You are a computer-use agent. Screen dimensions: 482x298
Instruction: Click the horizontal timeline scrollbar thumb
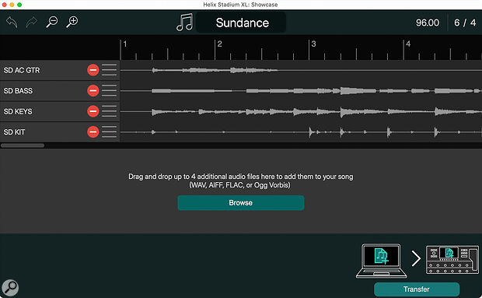[23, 145]
